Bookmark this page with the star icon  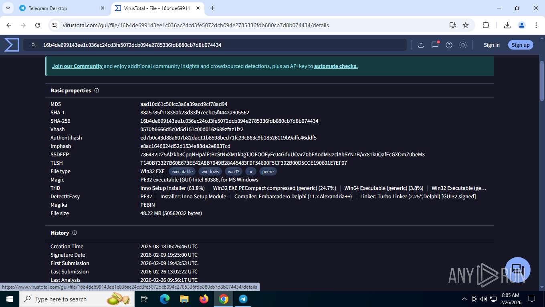pos(466,25)
